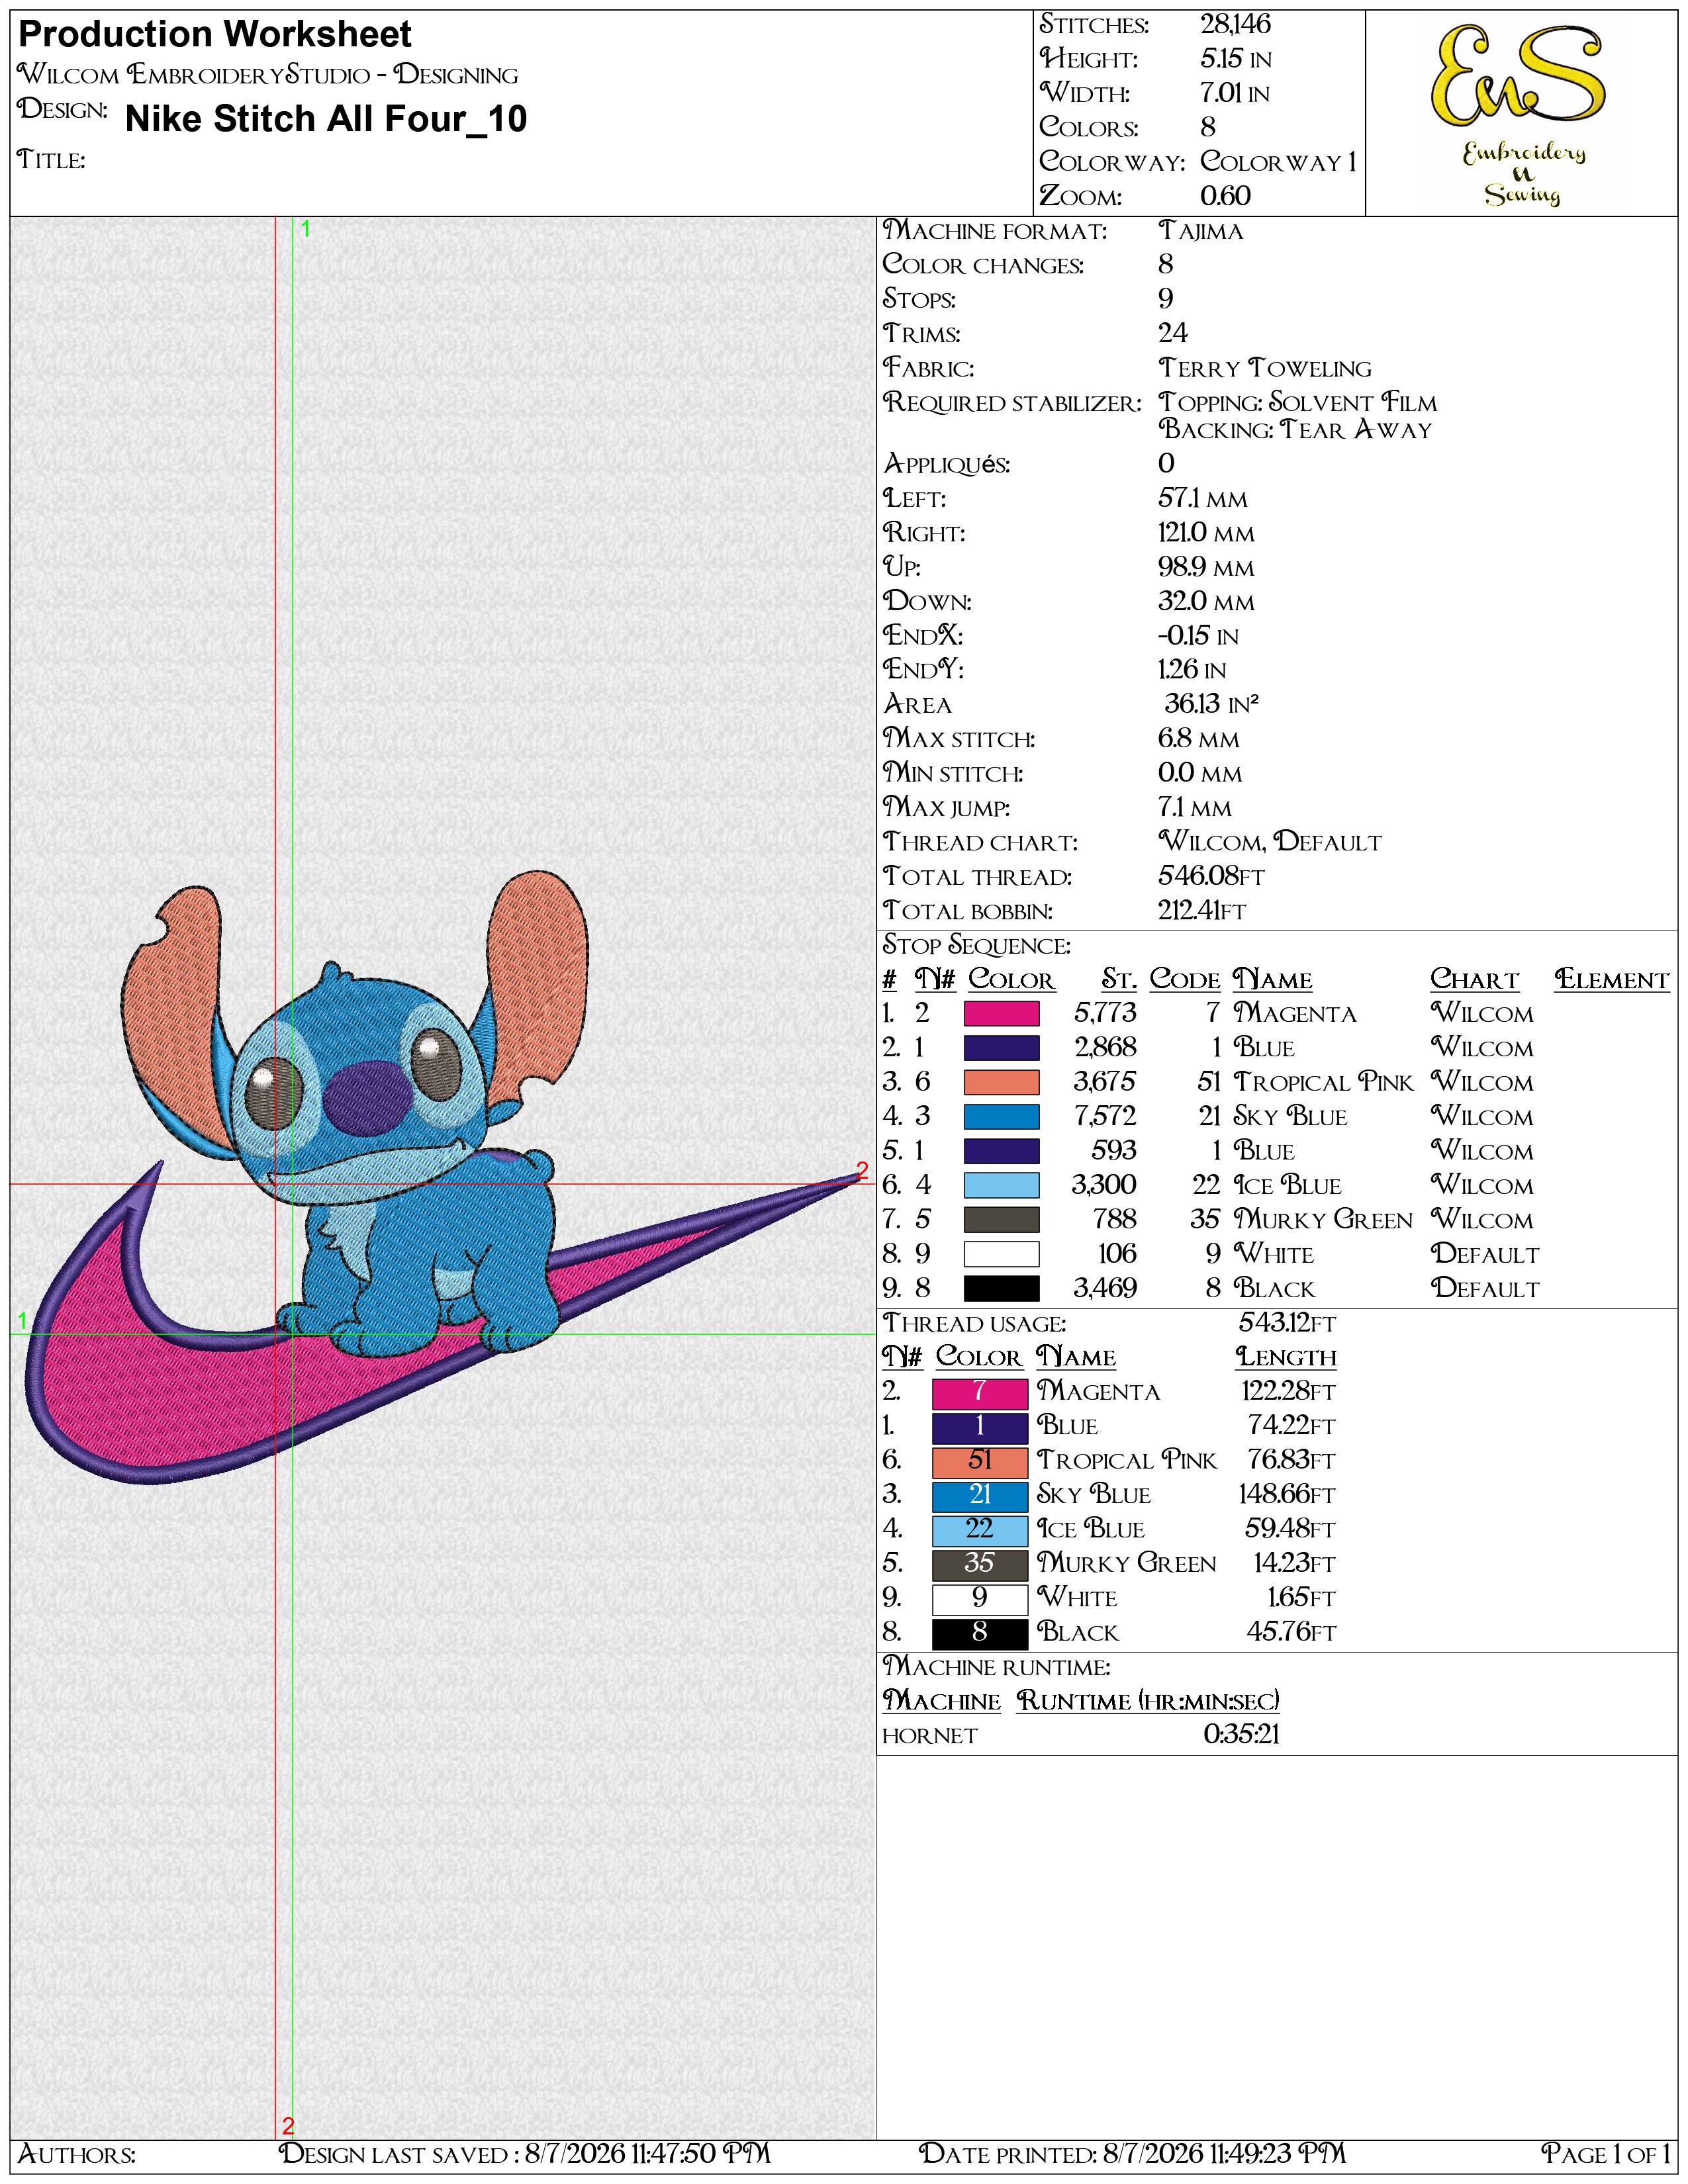The image size is (1688, 2184).
Task: Click the EndY value "1.26 in"
Action: pos(1192,670)
